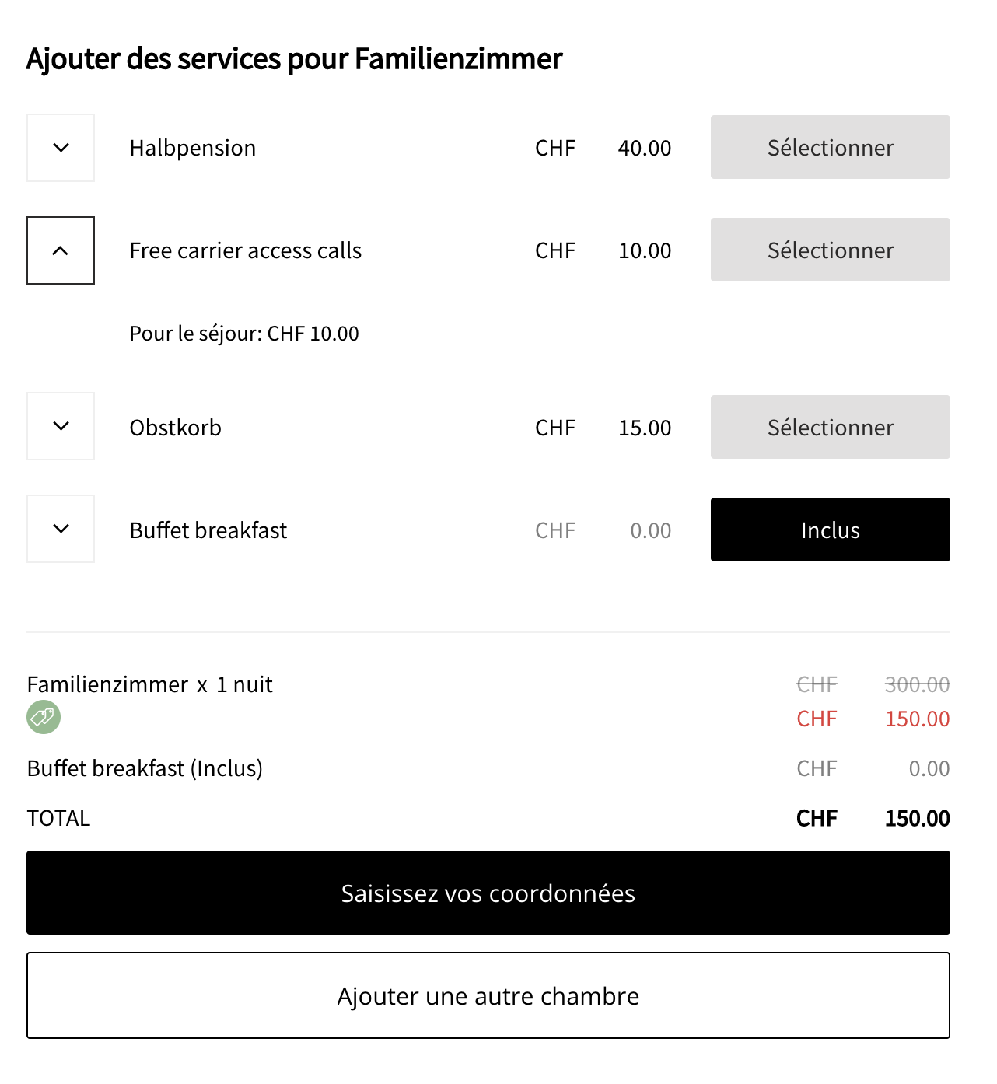Select the Halbpension service

click(830, 148)
